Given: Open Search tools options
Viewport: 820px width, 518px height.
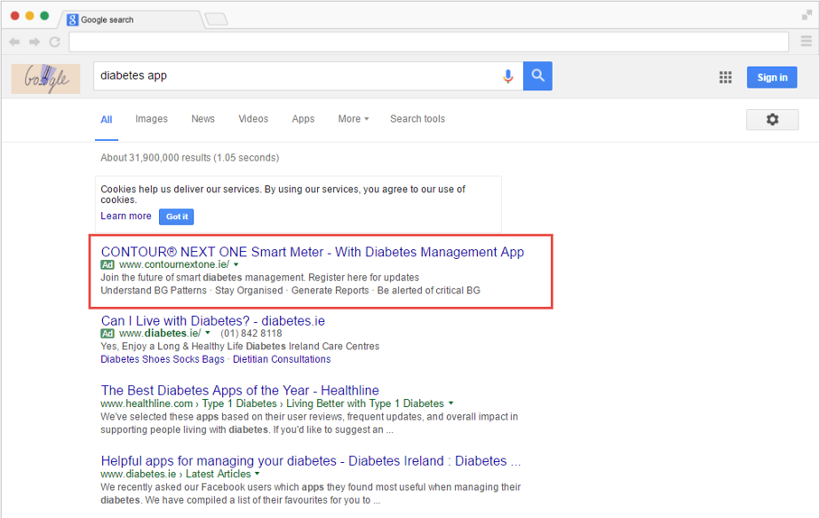Looking at the screenshot, I should pyautogui.click(x=417, y=119).
